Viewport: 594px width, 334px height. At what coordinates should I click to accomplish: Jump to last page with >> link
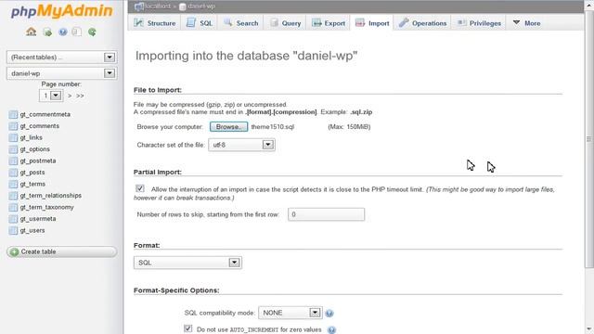80,96
